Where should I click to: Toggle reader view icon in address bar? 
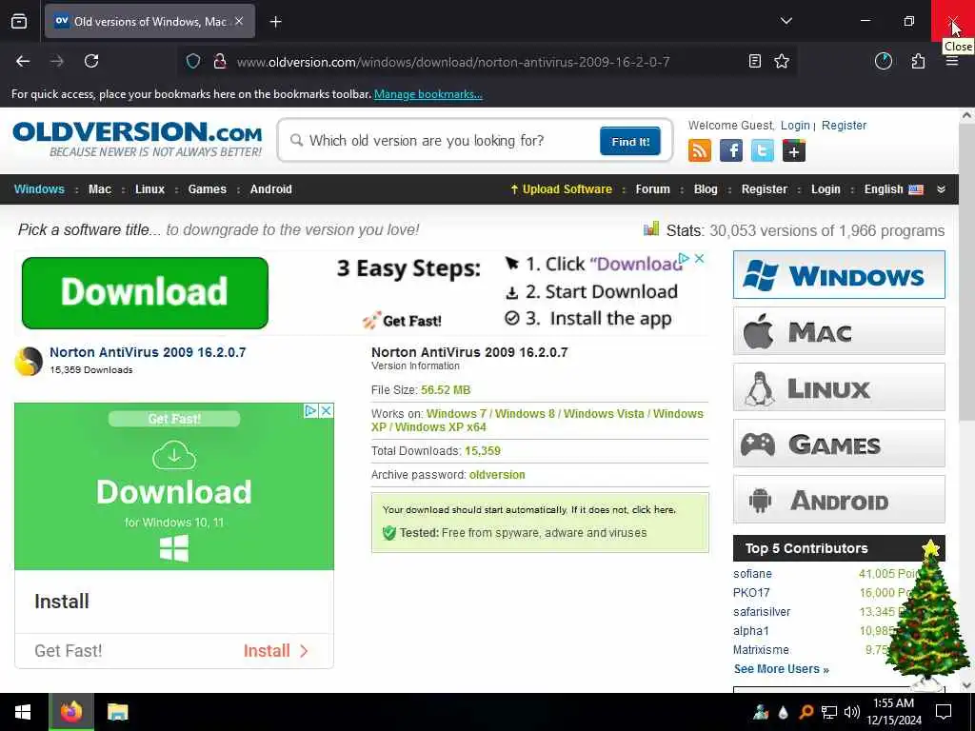tap(754, 61)
